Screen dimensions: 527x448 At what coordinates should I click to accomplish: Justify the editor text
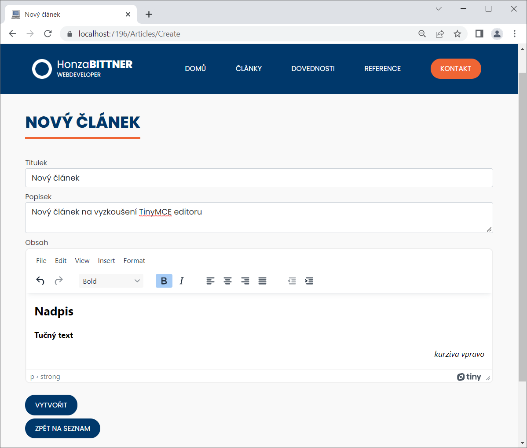262,281
